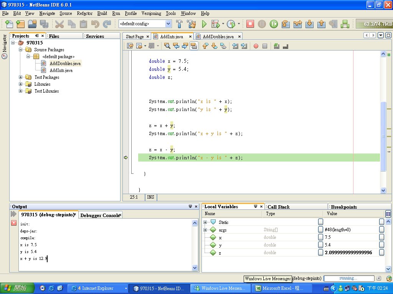Open the Versioning menu
The width and height of the screenshot is (393, 294).
[x=151, y=13]
